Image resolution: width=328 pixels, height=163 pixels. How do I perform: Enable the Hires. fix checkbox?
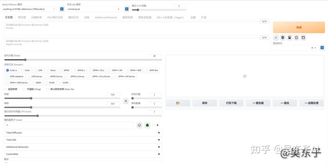48,89
